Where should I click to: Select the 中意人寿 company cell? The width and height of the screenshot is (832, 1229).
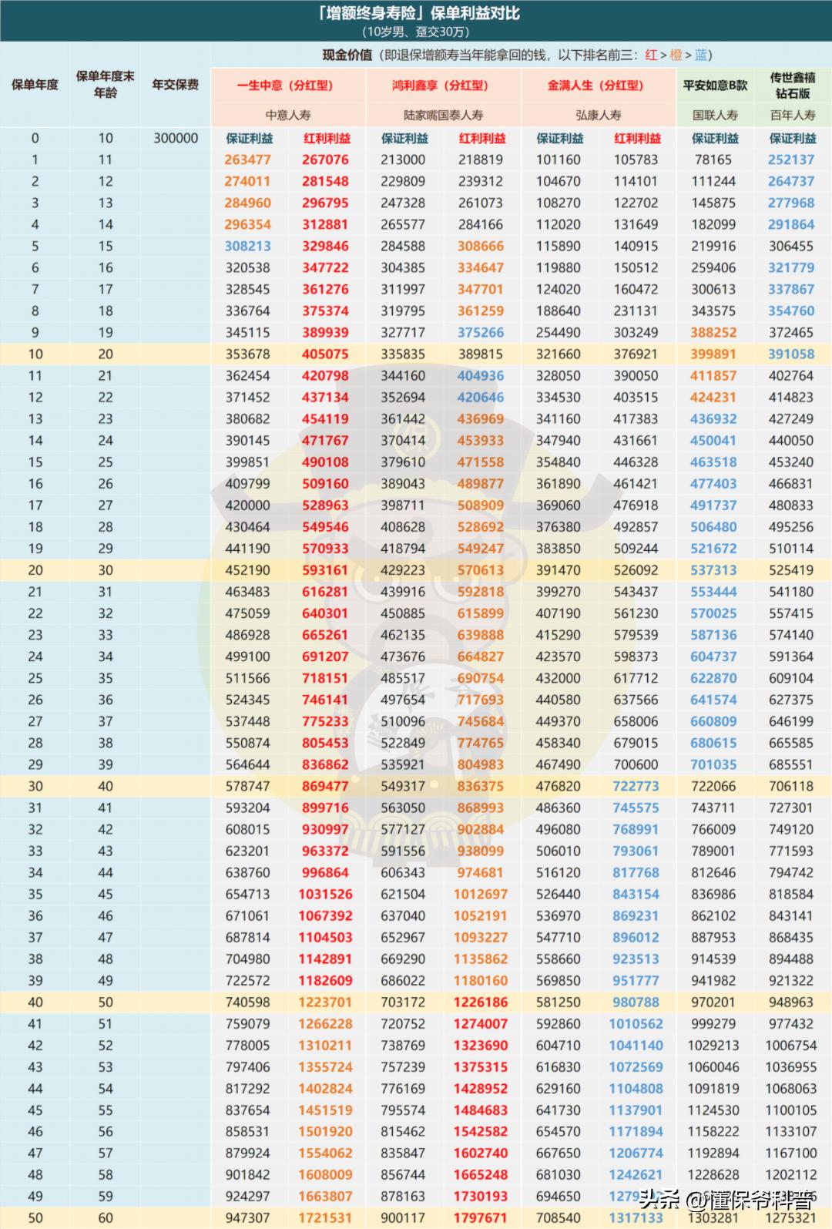click(x=287, y=115)
